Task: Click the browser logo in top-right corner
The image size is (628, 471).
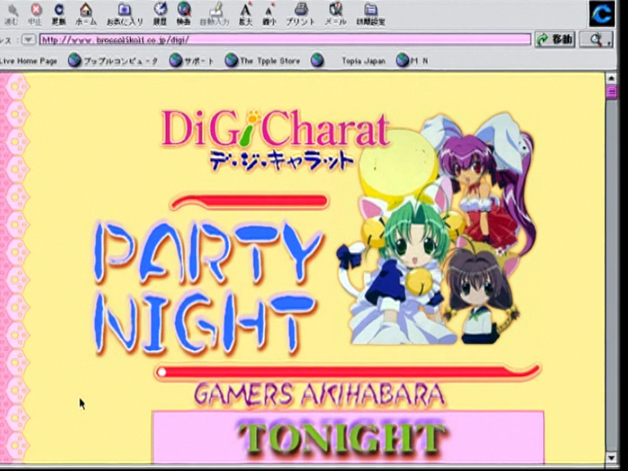Action: 602,14
